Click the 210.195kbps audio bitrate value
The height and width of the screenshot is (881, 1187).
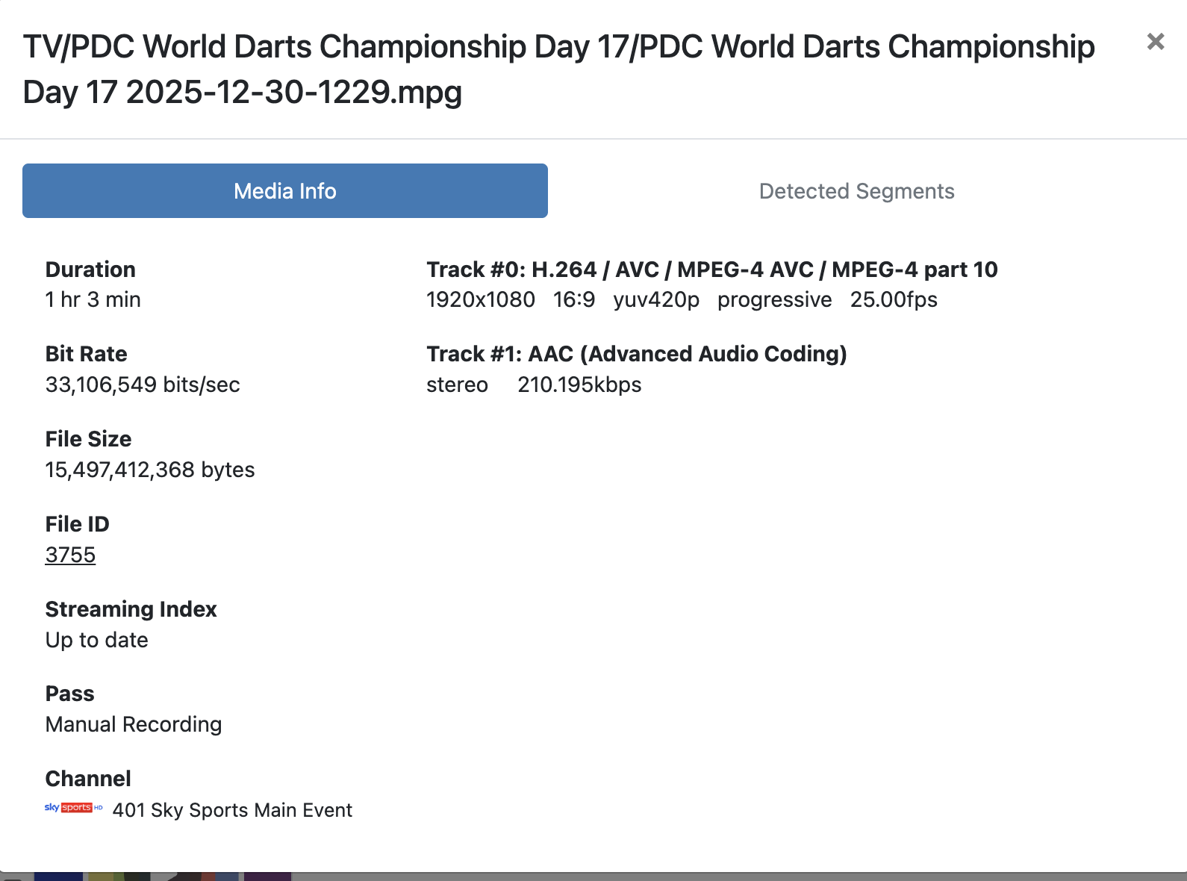(579, 385)
